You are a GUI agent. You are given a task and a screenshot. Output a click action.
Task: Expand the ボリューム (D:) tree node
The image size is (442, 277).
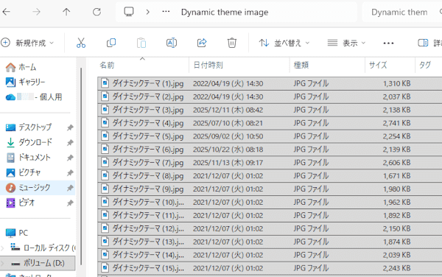pos(2,263)
